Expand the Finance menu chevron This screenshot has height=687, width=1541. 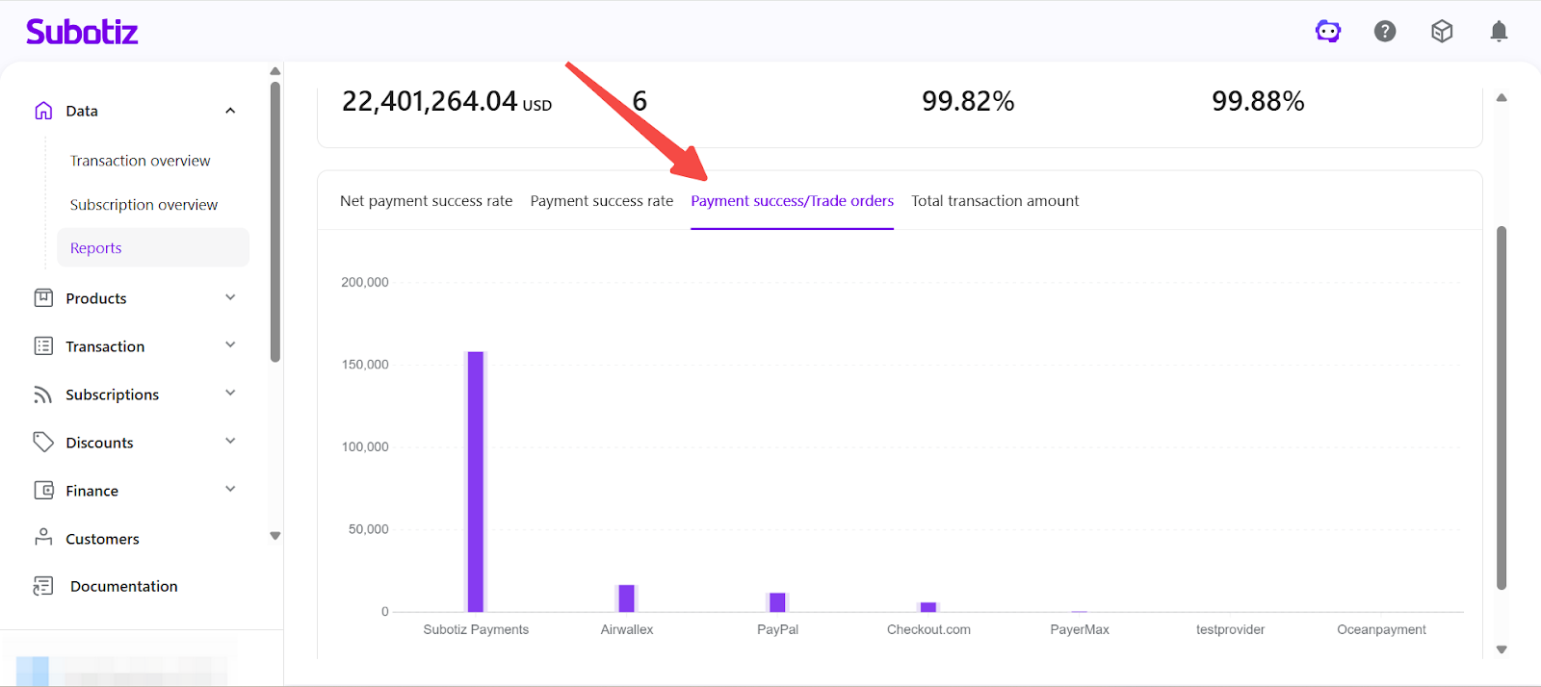pyautogui.click(x=230, y=490)
